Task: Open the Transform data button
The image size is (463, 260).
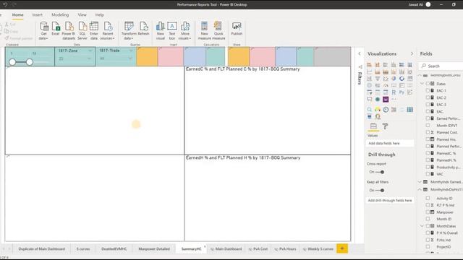Action: click(129, 30)
